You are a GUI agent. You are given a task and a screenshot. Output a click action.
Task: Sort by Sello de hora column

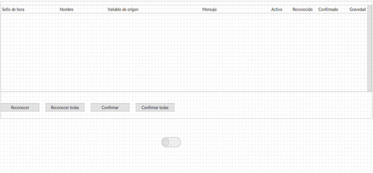[13, 9]
